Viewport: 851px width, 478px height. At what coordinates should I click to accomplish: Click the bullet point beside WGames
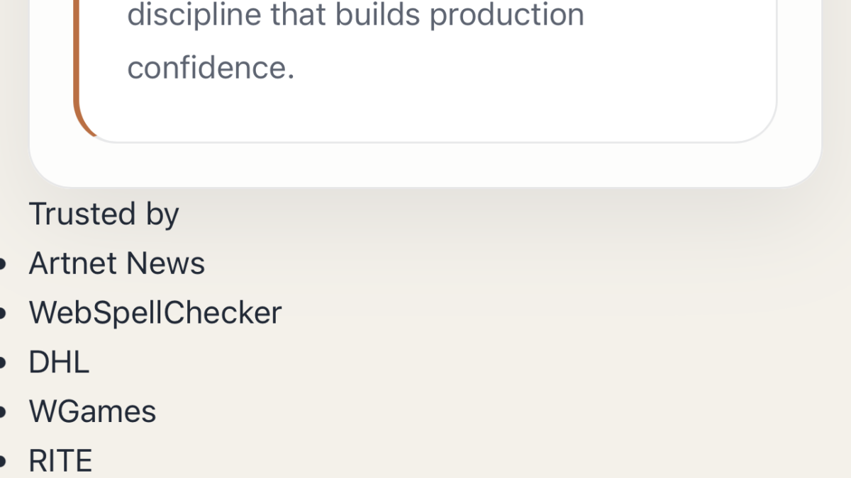(2, 413)
